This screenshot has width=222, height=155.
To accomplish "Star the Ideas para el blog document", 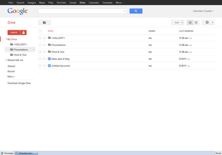I will [x=44, y=59].
